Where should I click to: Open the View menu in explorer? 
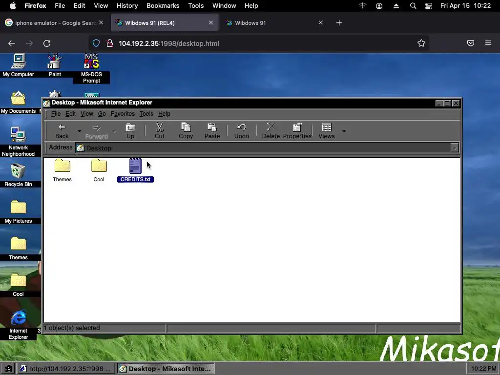[x=87, y=114]
